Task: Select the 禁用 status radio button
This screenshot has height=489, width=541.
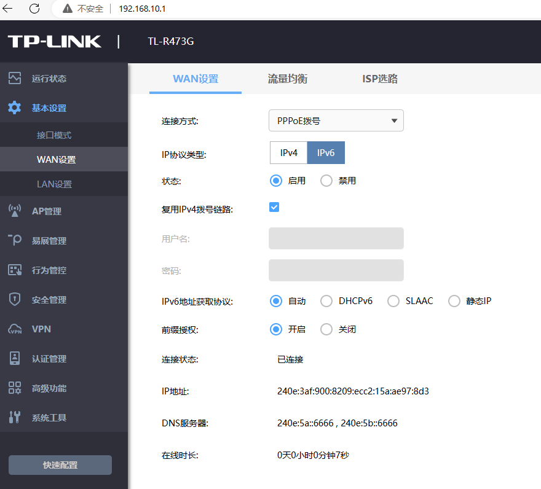Action: pyautogui.click(x=326, y=181)
